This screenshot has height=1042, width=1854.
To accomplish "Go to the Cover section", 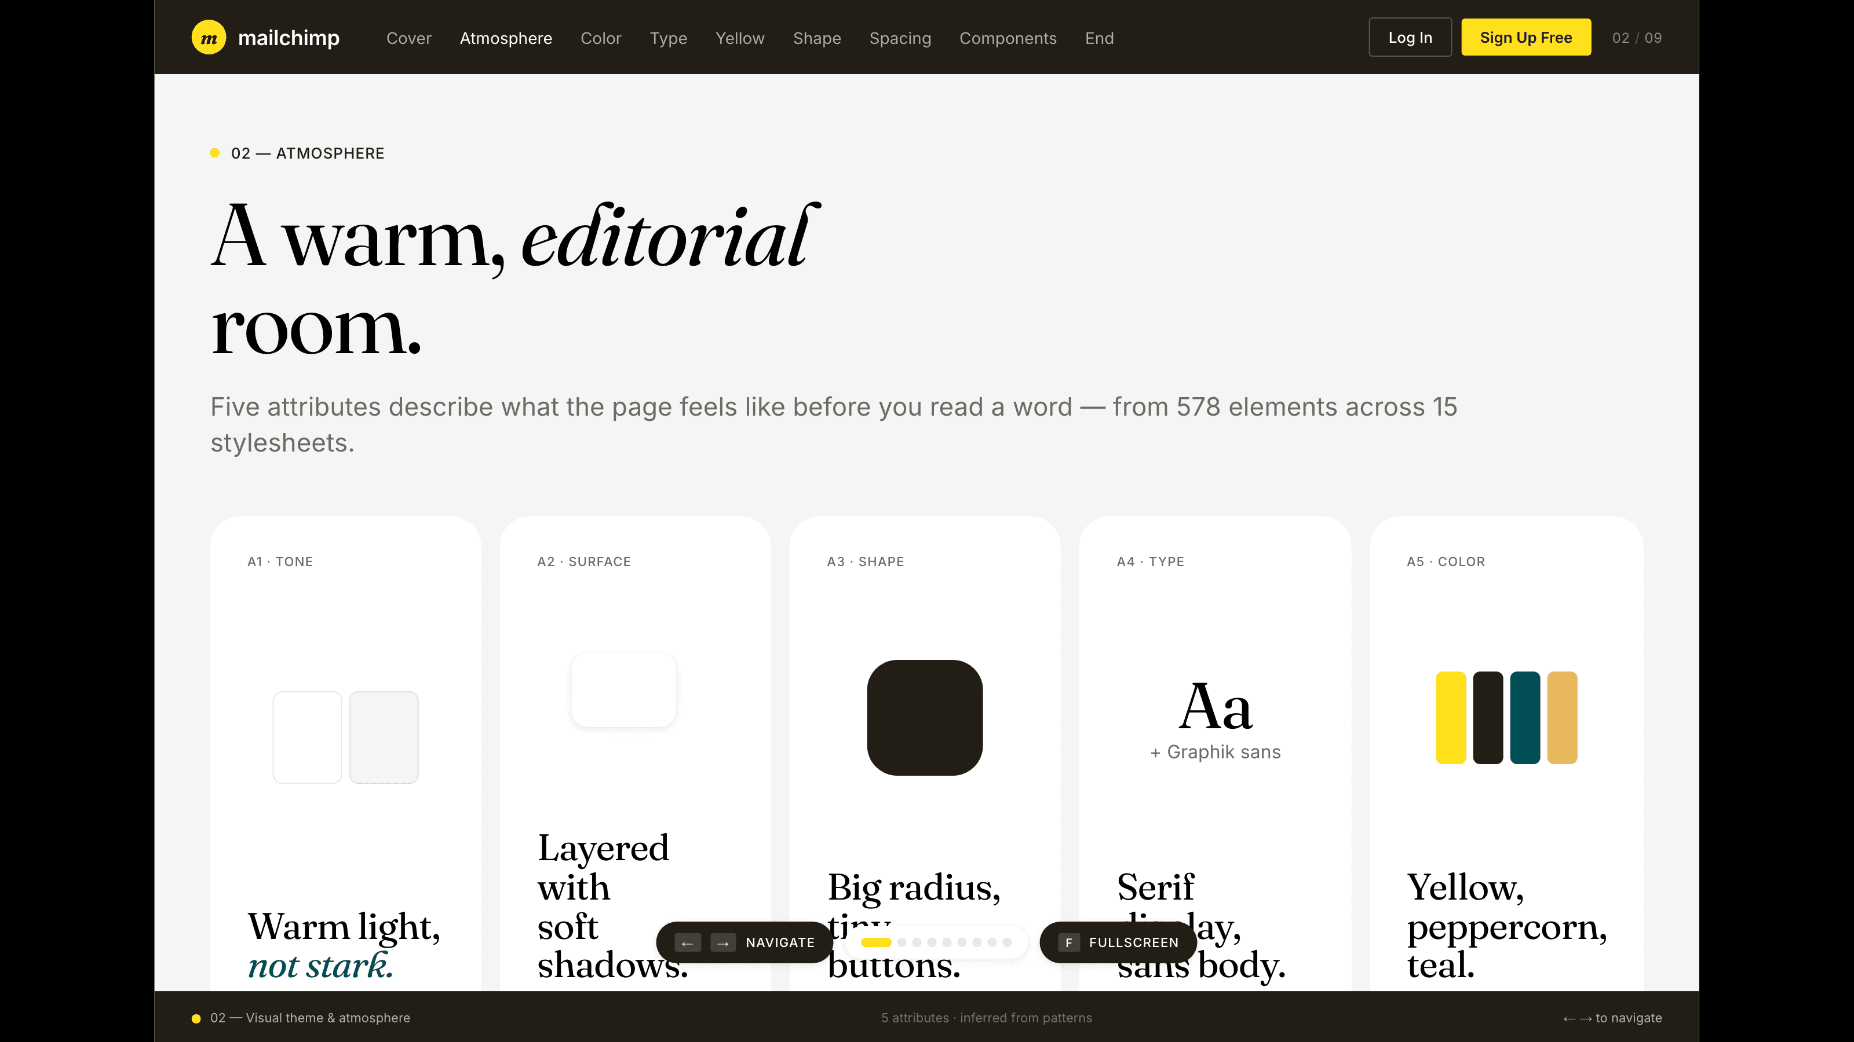I will point(409,38).
